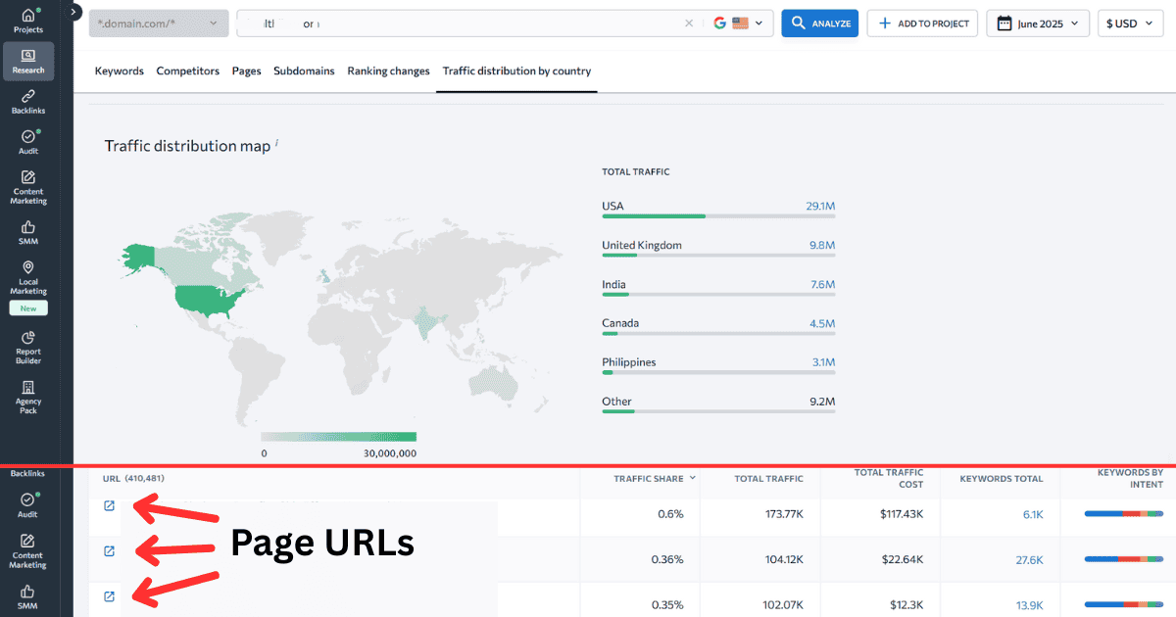This screenshot has width=1176, height=617.
Task: Select Traffic distribution by country tab
Action: tap(516, 71)
